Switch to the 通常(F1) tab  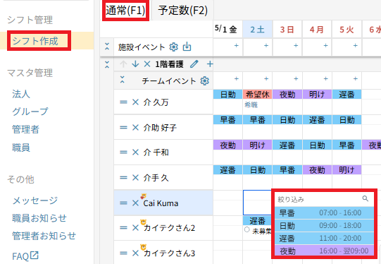pyautogui.click(x=125, y=11)
